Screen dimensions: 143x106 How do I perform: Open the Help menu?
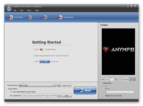[37, 10]
